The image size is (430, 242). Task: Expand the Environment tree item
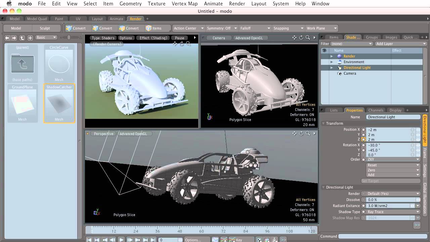point(332,62)
